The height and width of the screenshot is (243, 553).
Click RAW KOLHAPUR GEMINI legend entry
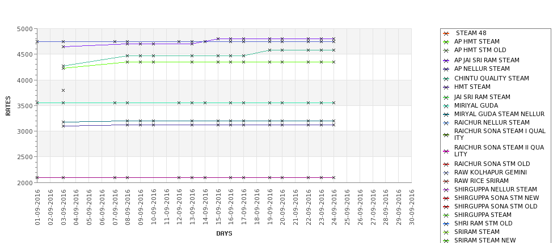(491, 172)
